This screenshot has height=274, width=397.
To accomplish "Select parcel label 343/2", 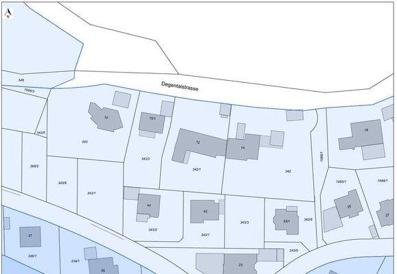I will [x=152, y=229].
